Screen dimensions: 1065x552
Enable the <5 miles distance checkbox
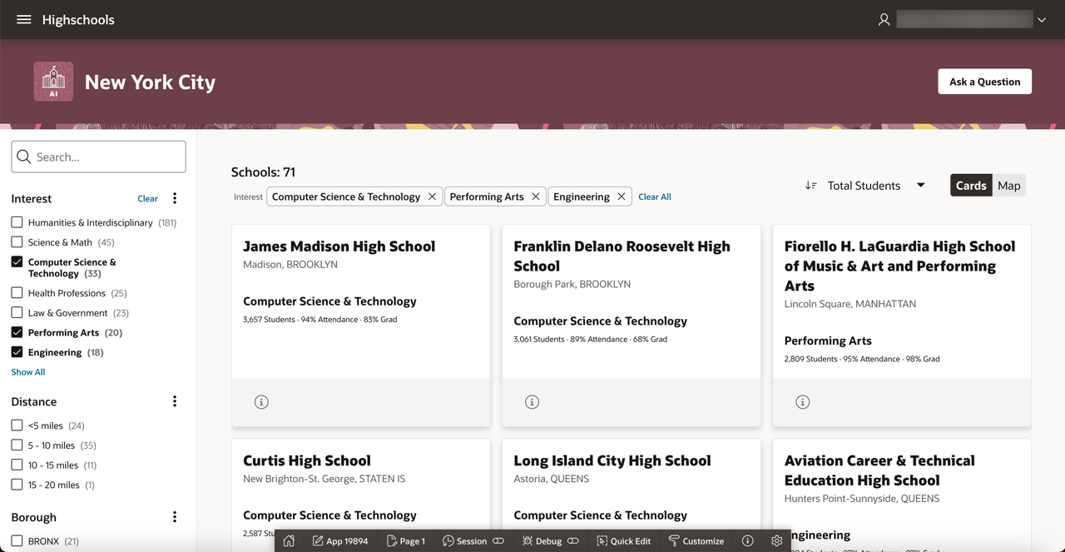click(x=17, y=425)
